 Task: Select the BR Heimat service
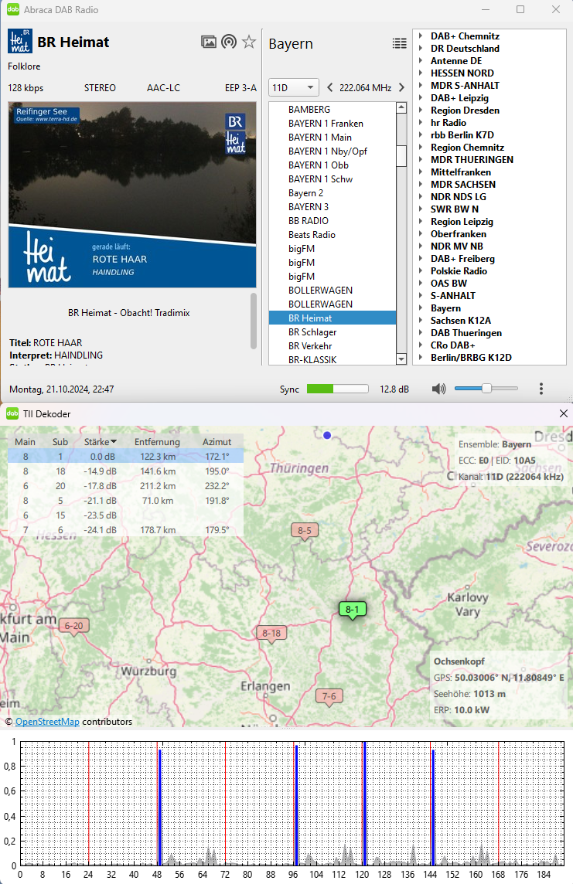click(333, 318)
